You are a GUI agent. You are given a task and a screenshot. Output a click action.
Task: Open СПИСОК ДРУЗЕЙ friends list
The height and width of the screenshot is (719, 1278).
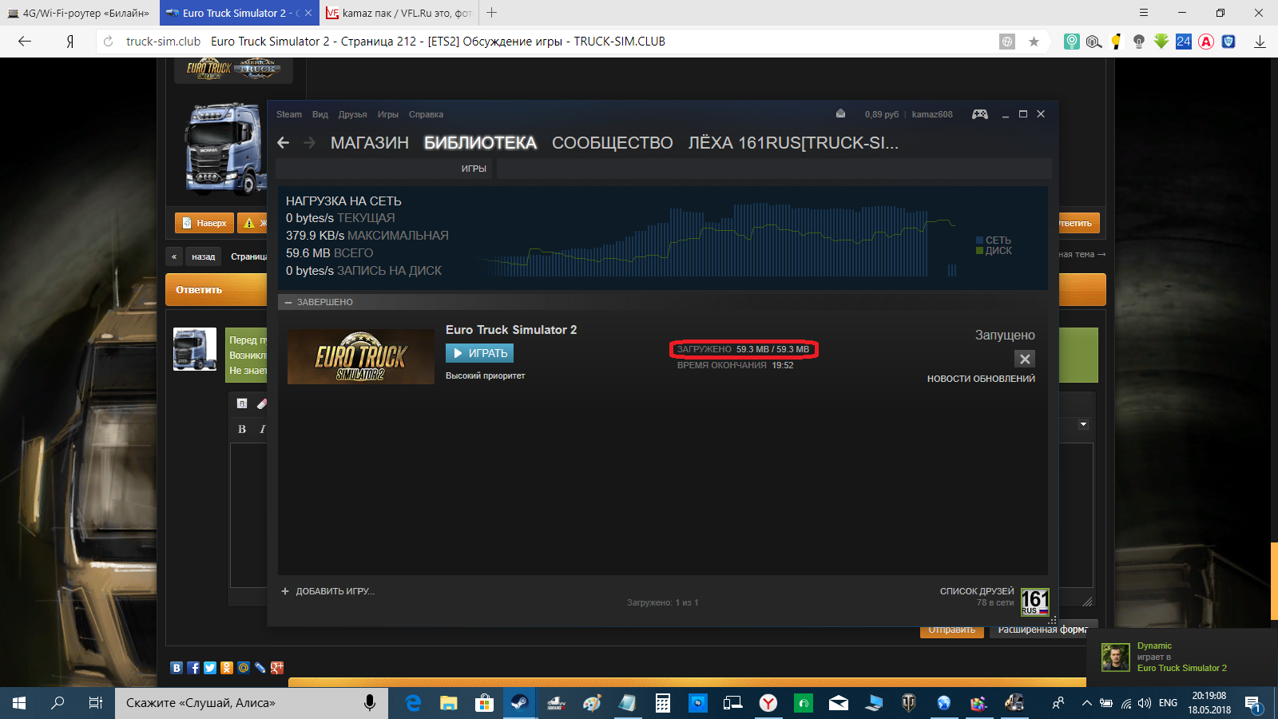tap(977, 591)
